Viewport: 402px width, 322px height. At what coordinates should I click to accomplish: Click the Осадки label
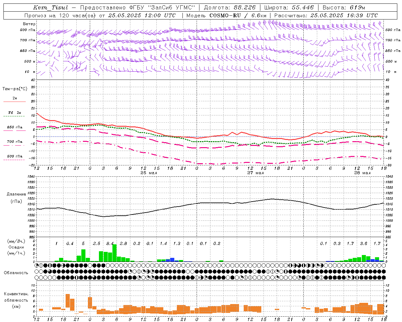tap(16, 247)
